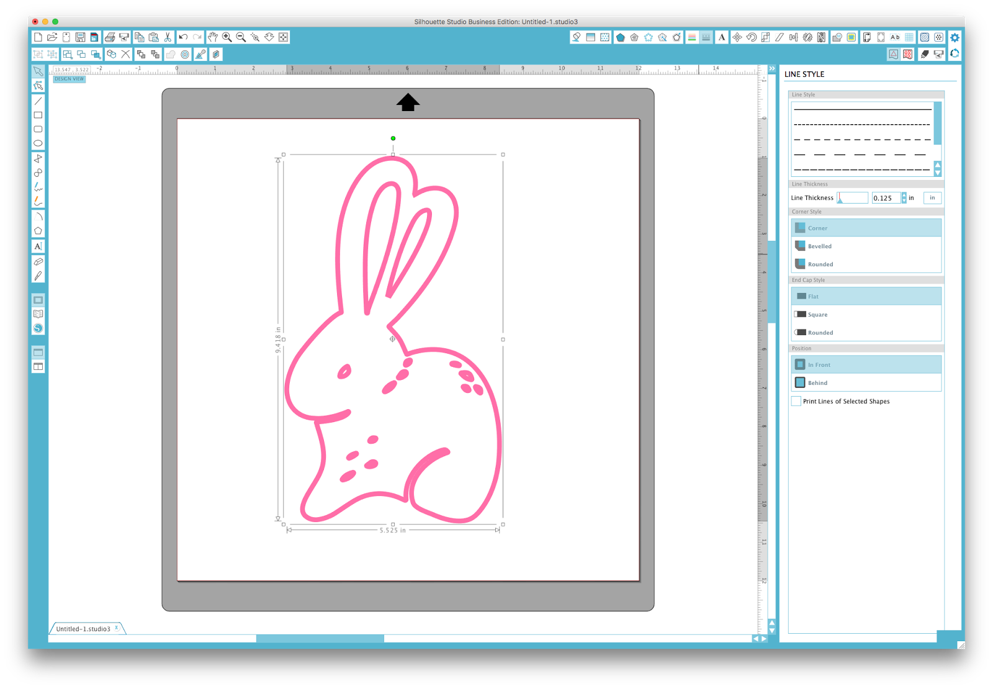Open the line thickness unit dropdown
The height and width of the screenshot is (689, 993).
click(932, 198)
